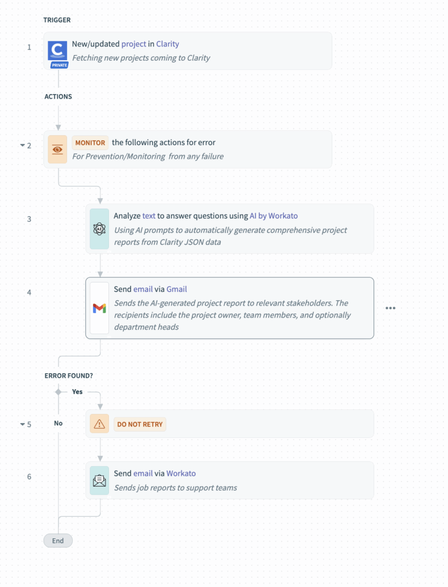The width and height of the screenshot is (448, 587).
Task: Click the Gmail icon in step 4
Action: (99, 308)
